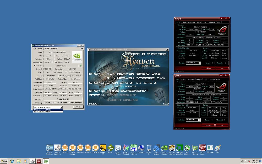
Task: Click the Close button in GPU-Z
Action: pos(78,107)
